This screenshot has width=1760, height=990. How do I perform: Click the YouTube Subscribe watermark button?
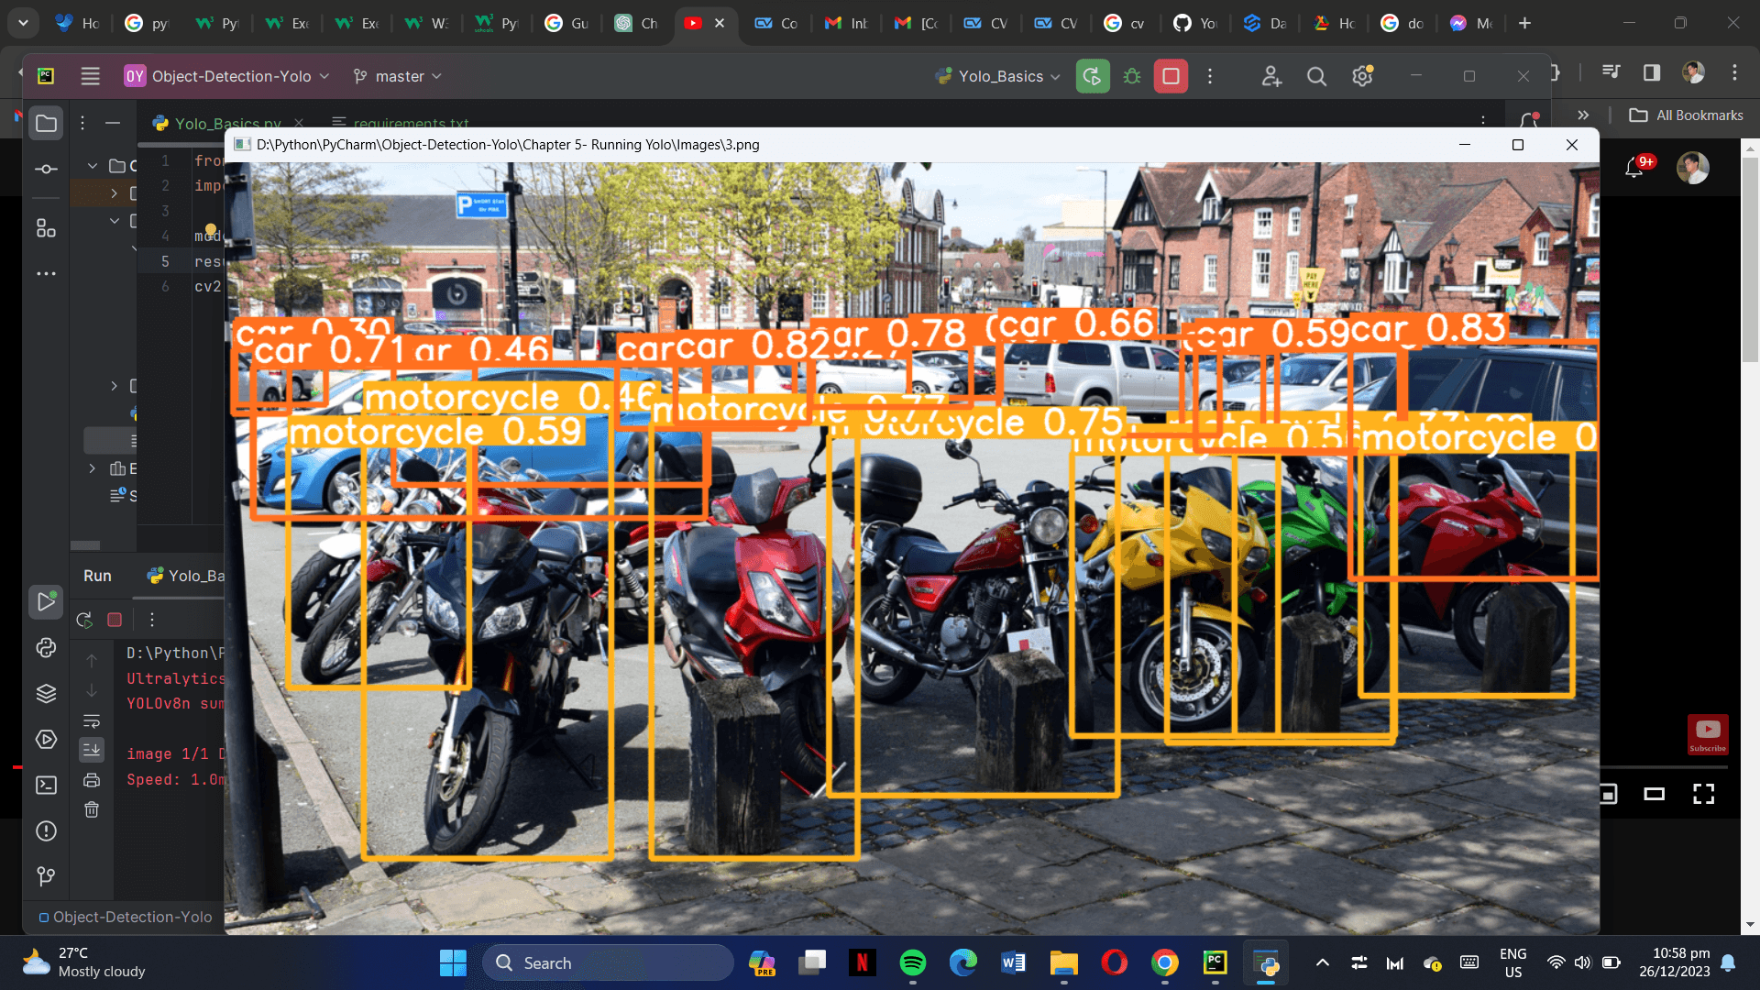1708,734
